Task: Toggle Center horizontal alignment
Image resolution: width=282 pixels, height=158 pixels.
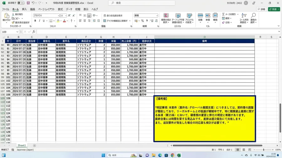Action: (x=85, y=21)
